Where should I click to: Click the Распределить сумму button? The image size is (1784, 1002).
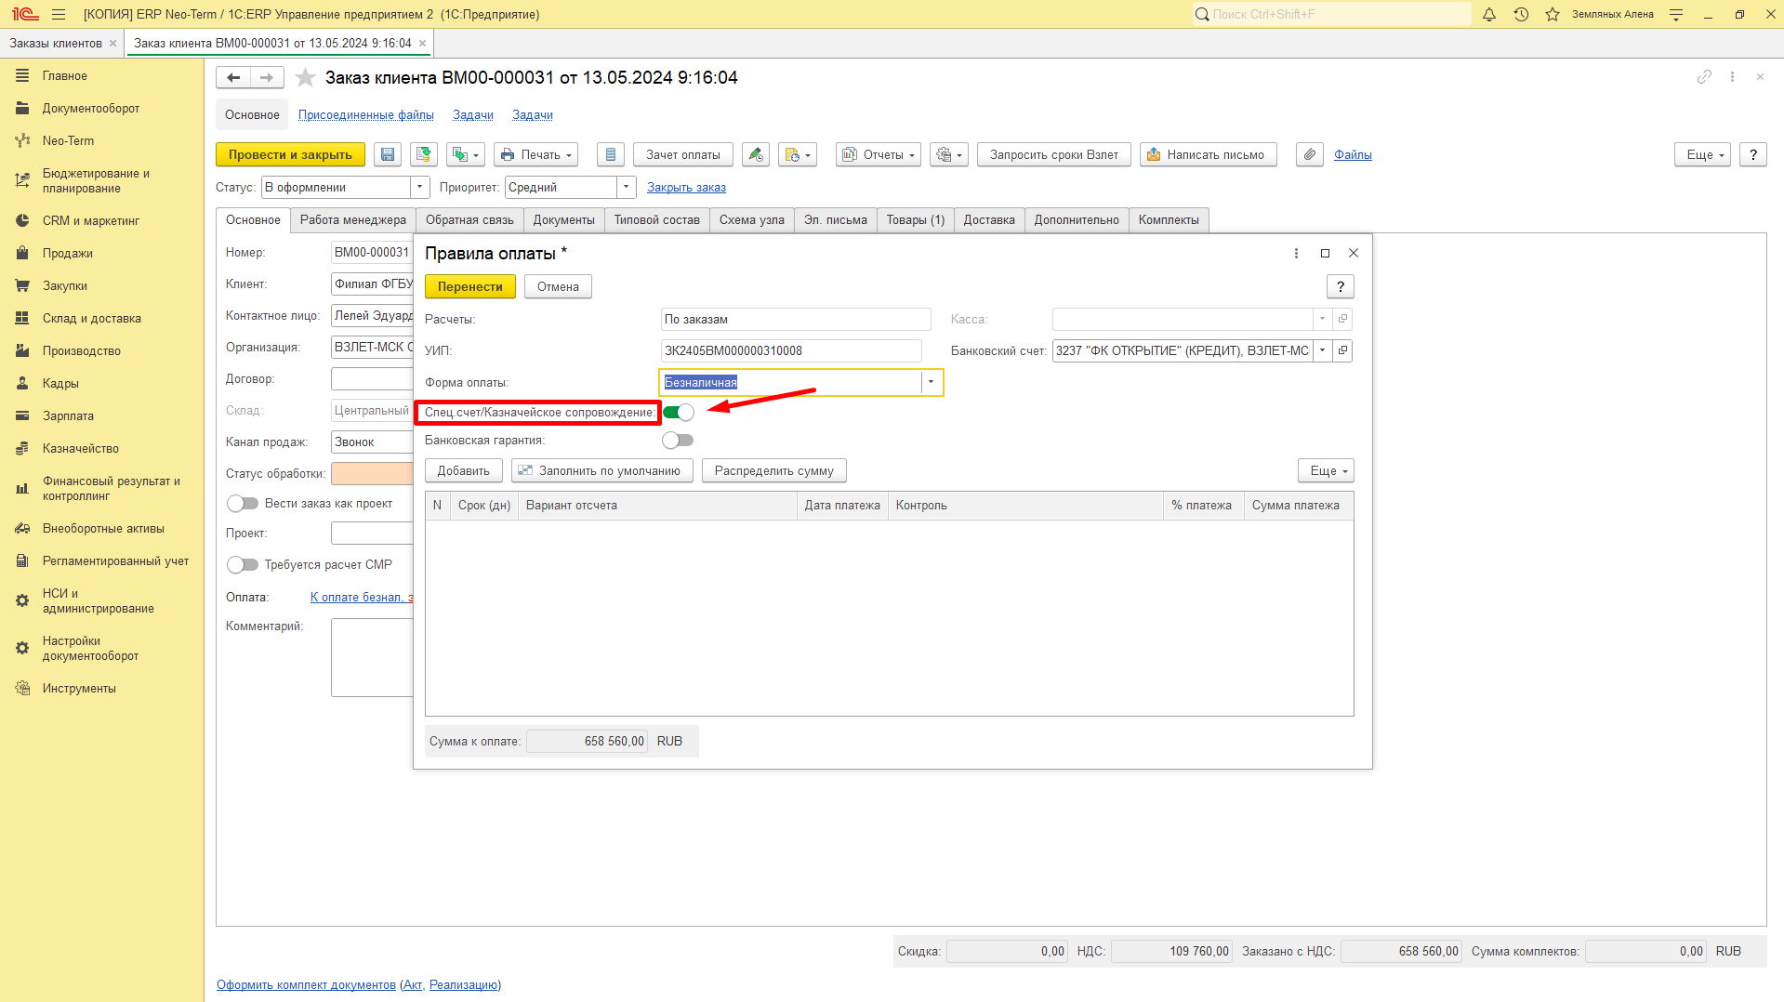click(773, 470)
